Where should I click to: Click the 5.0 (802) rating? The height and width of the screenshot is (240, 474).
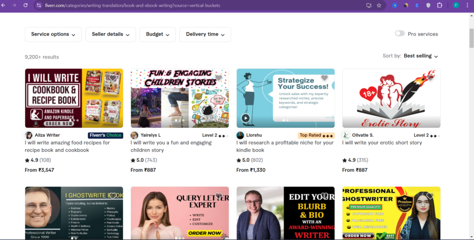coord(249,160)
